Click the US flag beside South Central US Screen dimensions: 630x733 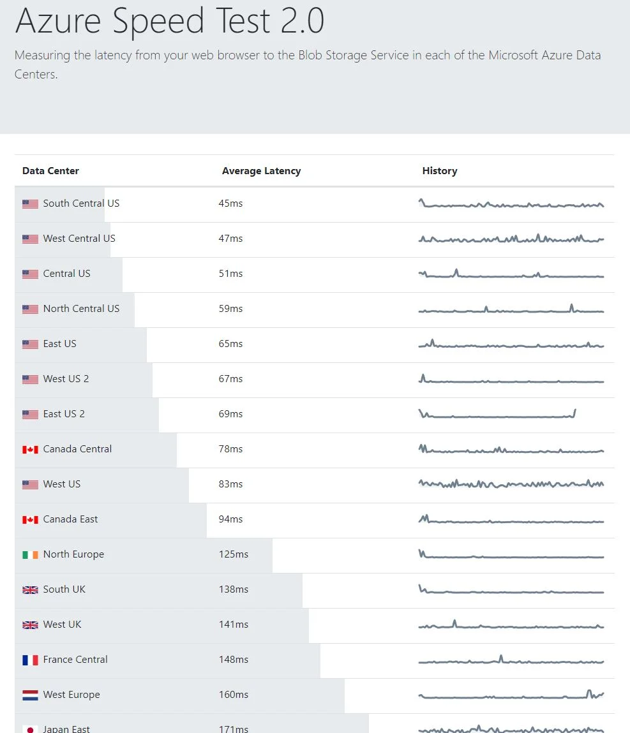(x=30, y=204)
